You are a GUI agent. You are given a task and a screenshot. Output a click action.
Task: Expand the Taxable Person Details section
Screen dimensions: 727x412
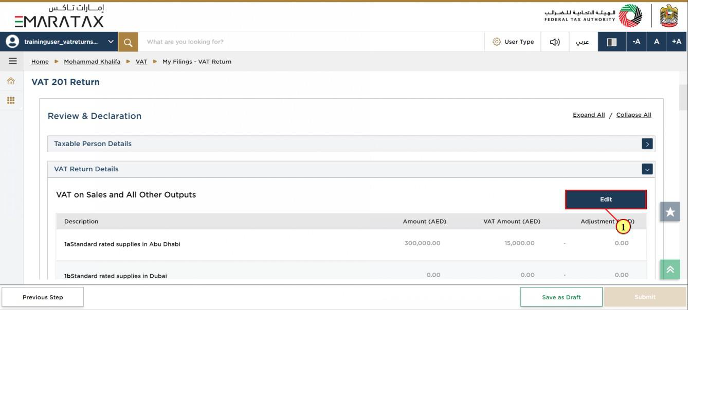[x=647, y=144]
